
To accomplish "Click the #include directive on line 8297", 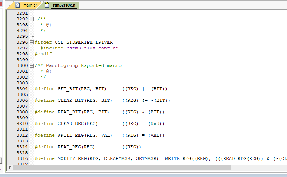I will click(52, 48).
